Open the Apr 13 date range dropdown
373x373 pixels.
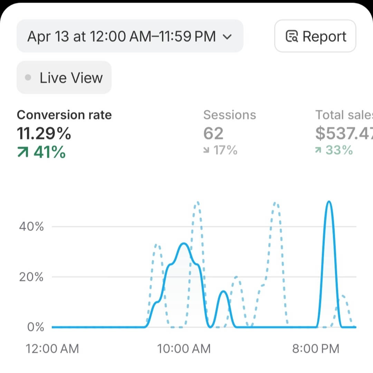(x=130, y=36)
